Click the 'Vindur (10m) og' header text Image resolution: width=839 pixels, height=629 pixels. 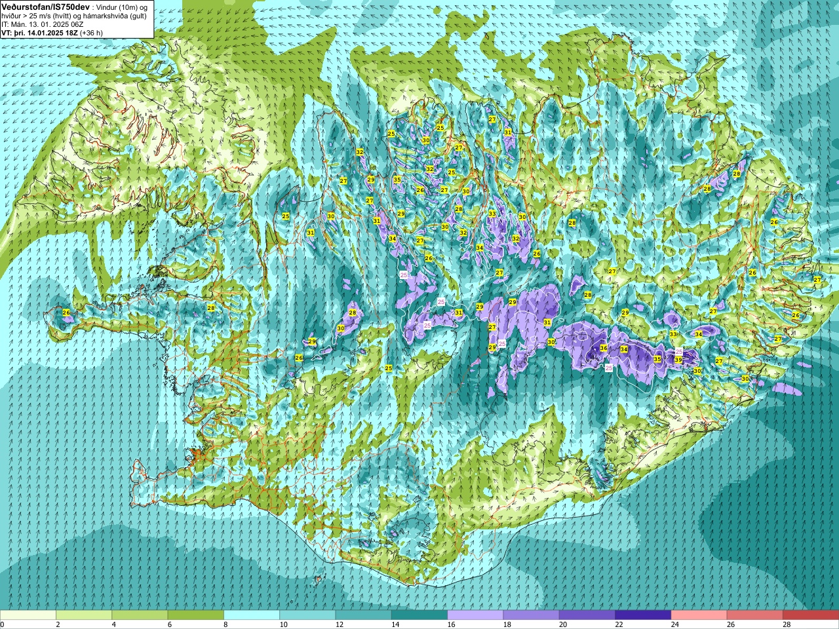122,7
